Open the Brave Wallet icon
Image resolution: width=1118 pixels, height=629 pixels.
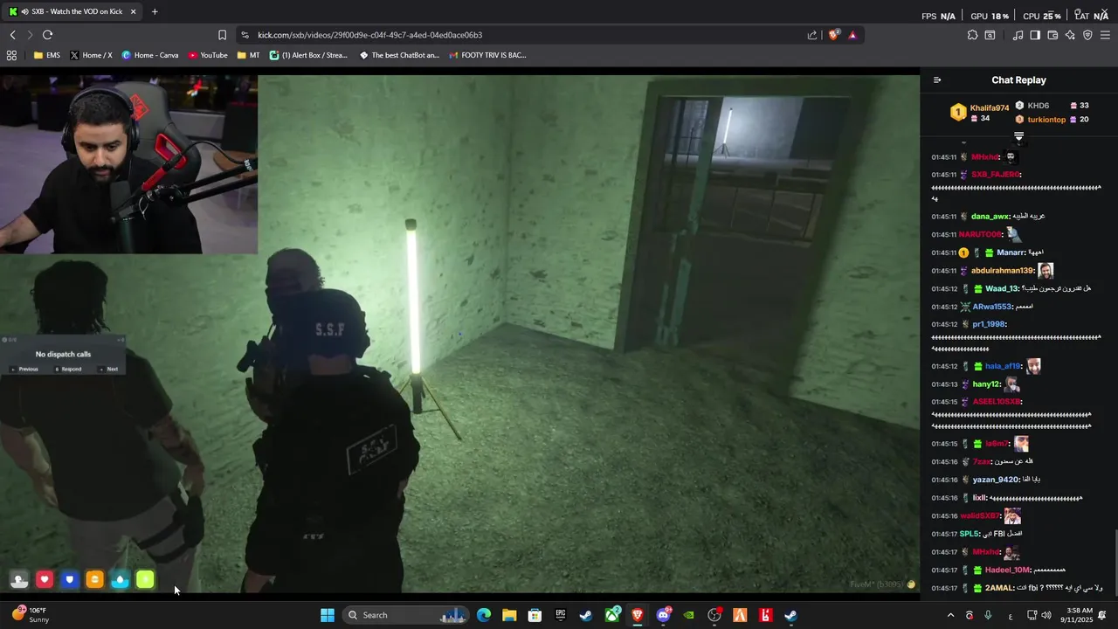1052,35
